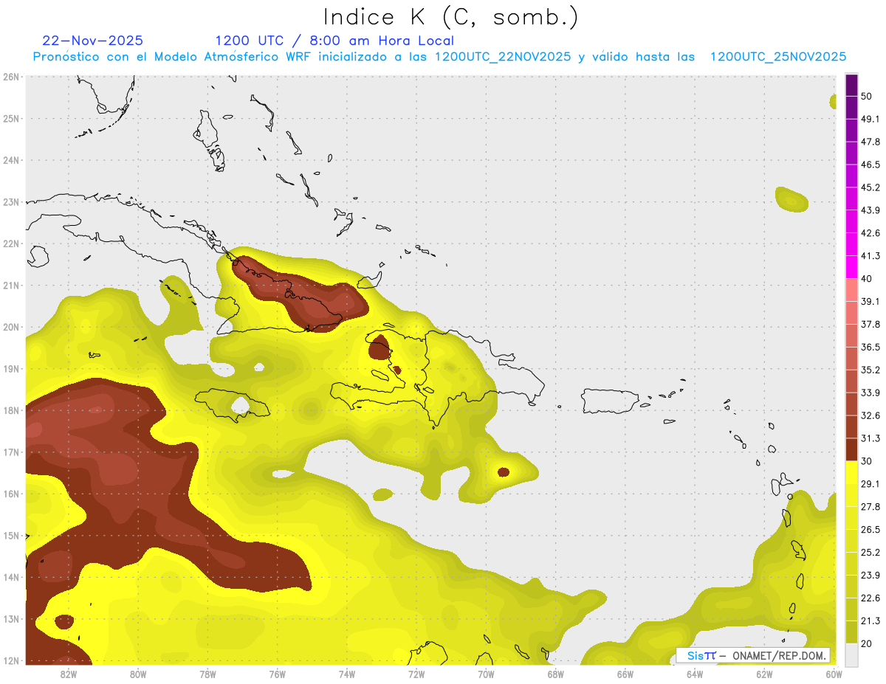Click the colorbar value '47.8'
This screenshot has width=886, height=684.
(870, 142)
